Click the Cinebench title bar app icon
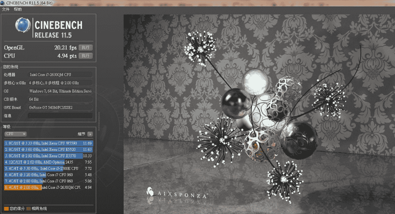The image size is (395, 214). 2,3
